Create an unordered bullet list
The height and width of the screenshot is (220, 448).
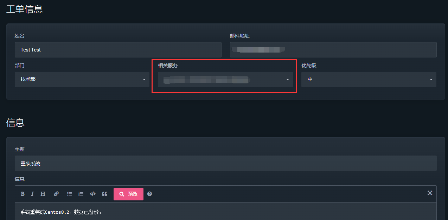(70, 194)
